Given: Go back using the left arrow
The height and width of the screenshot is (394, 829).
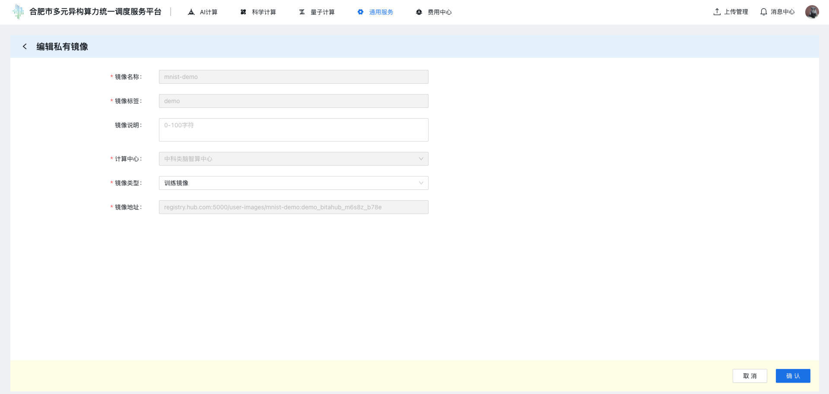Looking at the screenshot, I should 25,47.
